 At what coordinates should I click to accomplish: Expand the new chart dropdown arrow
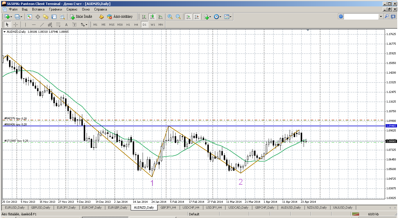pos(11,17)
